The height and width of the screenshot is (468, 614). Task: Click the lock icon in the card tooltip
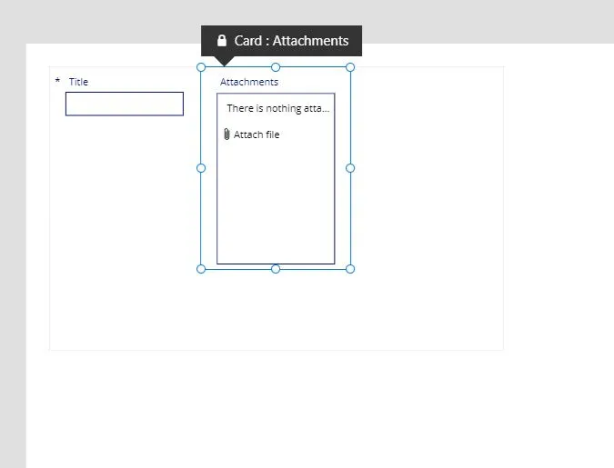tap(221, 41)
